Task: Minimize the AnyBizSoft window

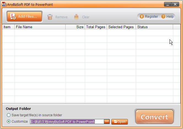Action: point(168,4)
